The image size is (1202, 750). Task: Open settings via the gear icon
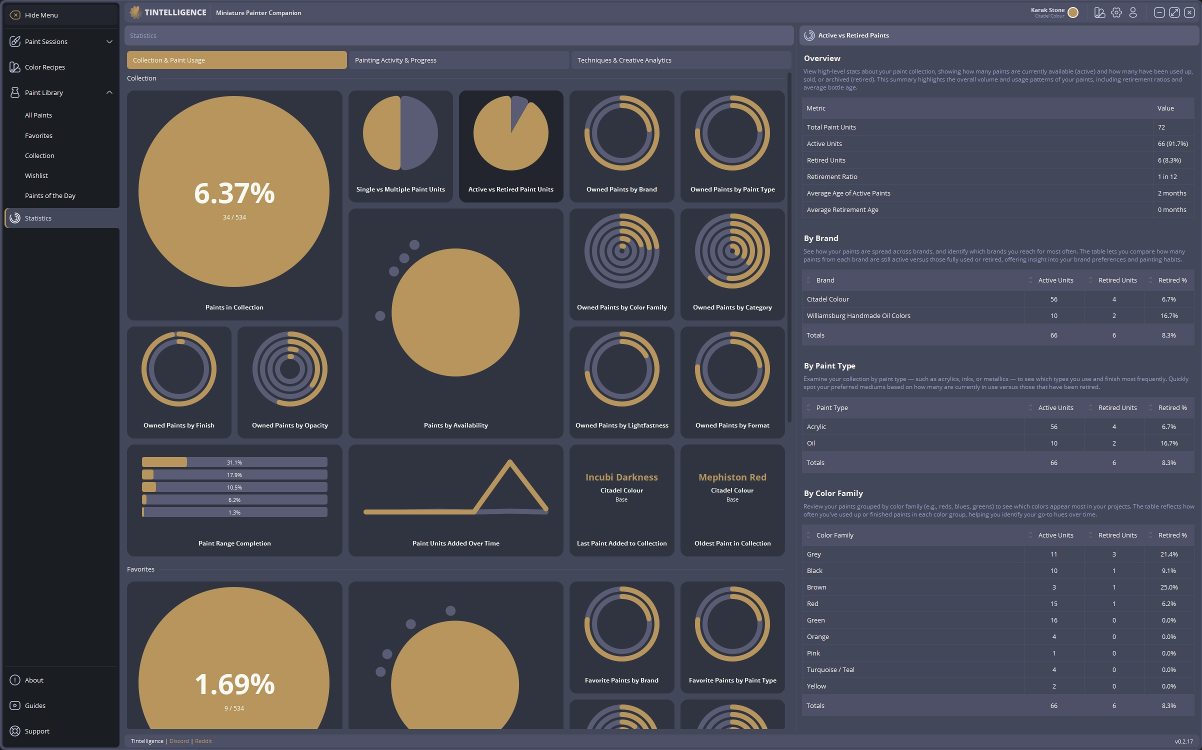1116,13
